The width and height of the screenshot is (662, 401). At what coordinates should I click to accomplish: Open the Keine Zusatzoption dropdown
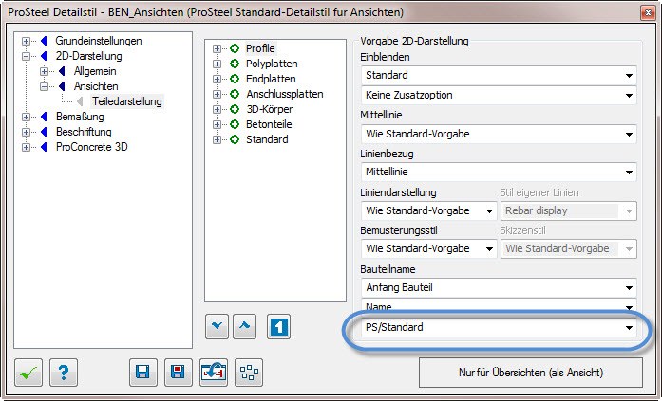point(499,95)
